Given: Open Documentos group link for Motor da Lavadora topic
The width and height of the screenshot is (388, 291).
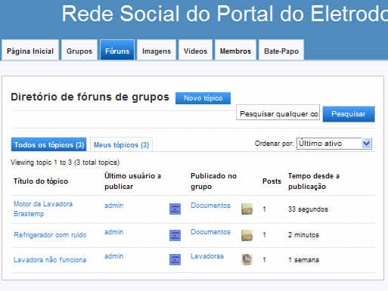Looking at the screenshot, I should (x=210, y=206).
